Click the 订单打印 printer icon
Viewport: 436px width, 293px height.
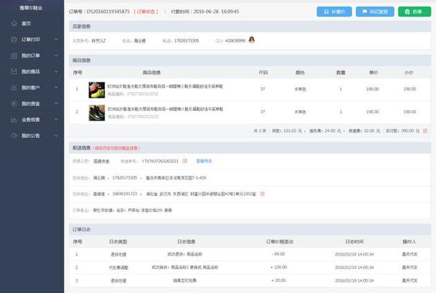point(14,39)
